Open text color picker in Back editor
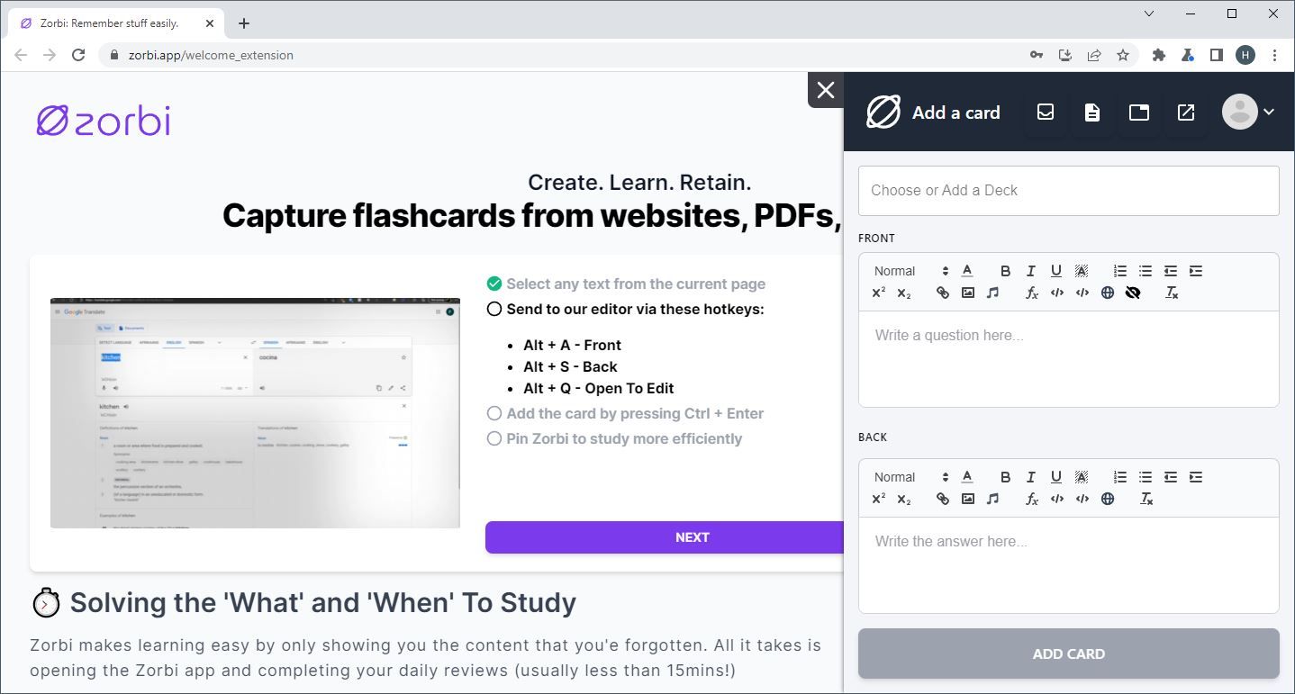1295x694 pixels. click(967, 477)
